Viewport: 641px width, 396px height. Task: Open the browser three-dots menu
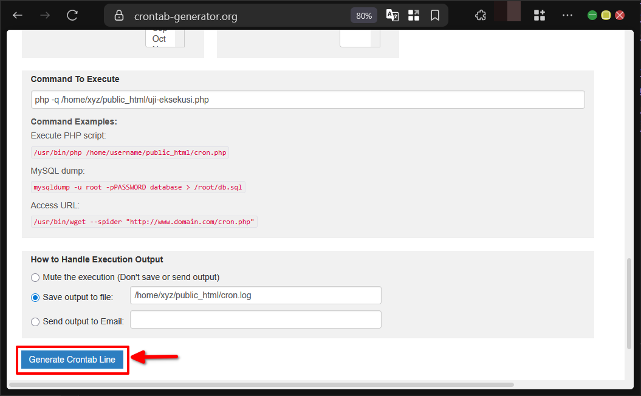[567, 16]
